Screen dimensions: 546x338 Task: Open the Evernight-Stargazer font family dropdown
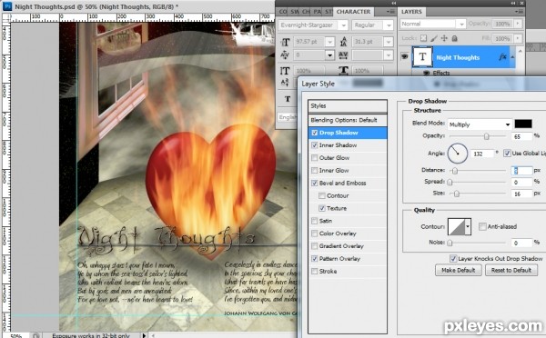pyautogui.click(x=343, y=25)
